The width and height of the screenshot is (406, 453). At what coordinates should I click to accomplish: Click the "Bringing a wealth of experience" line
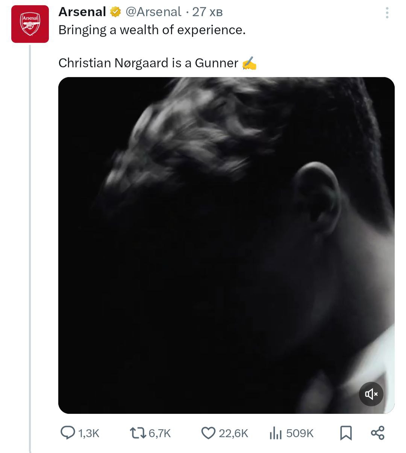point(152,30)
